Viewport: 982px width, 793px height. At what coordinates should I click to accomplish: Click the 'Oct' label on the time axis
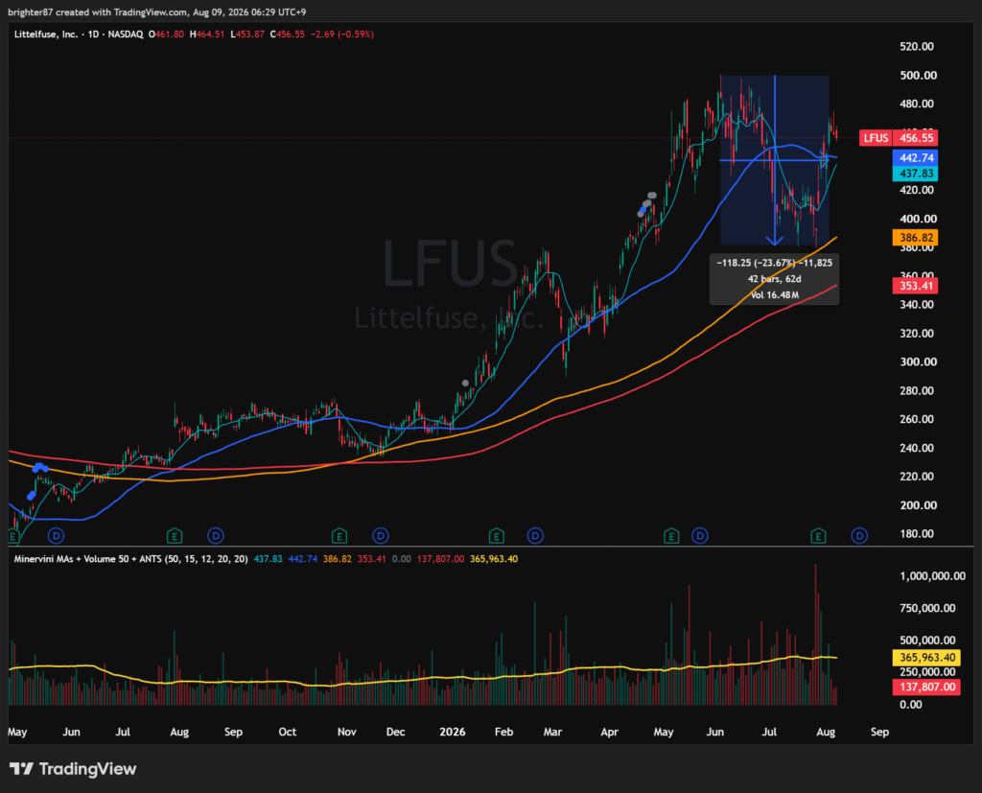288,732
